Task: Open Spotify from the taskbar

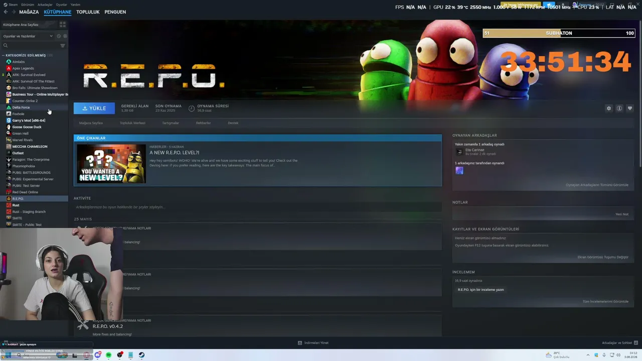Action: [108, 355]
